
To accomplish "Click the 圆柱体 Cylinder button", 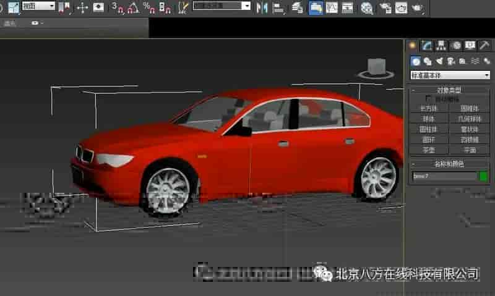I will pyautogui.click(x=429, y=129).
